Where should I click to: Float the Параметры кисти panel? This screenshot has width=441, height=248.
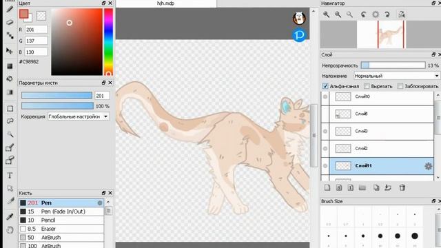103,83
